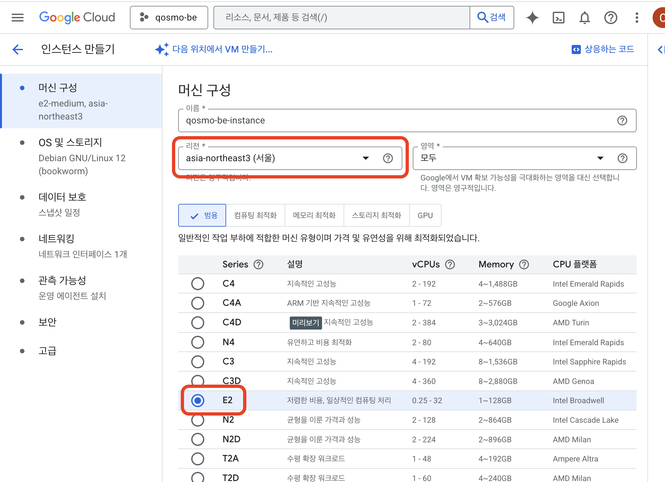665x482 pixels.
Task: Click help icon beside zone dropdown
Action: pyautogui.click(x=622, y=158)
